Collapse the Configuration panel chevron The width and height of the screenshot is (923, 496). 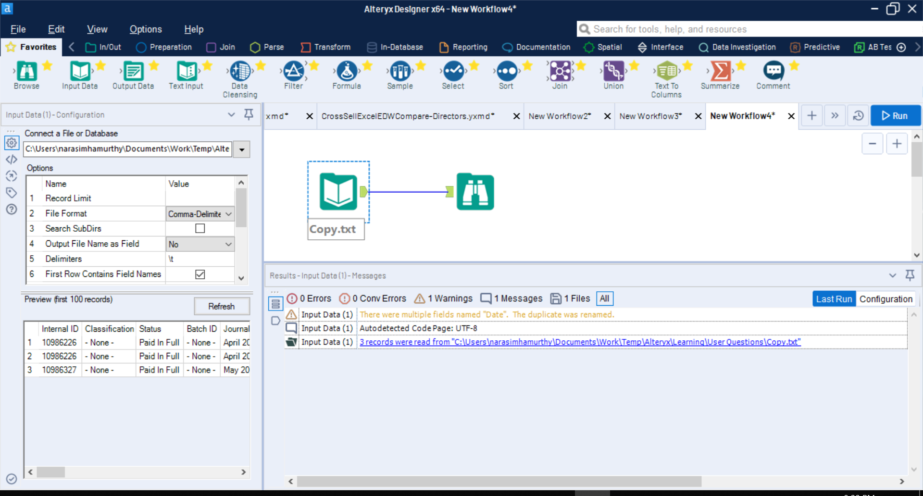(x=231, y=114)
